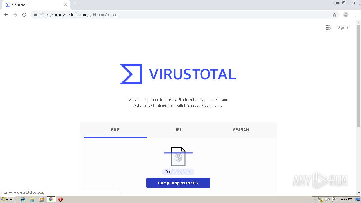Click the Action Center flag icon
The image size is (361, 203).
tap(334, 199)
